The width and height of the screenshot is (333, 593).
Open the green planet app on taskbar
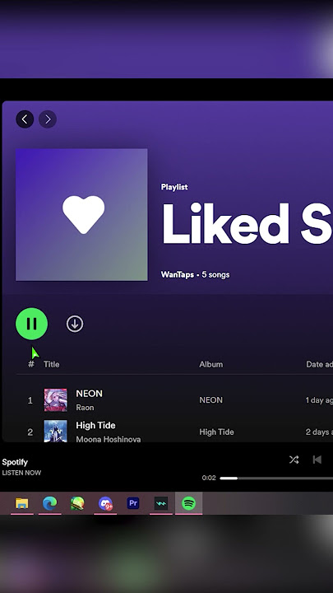(77, 503)
